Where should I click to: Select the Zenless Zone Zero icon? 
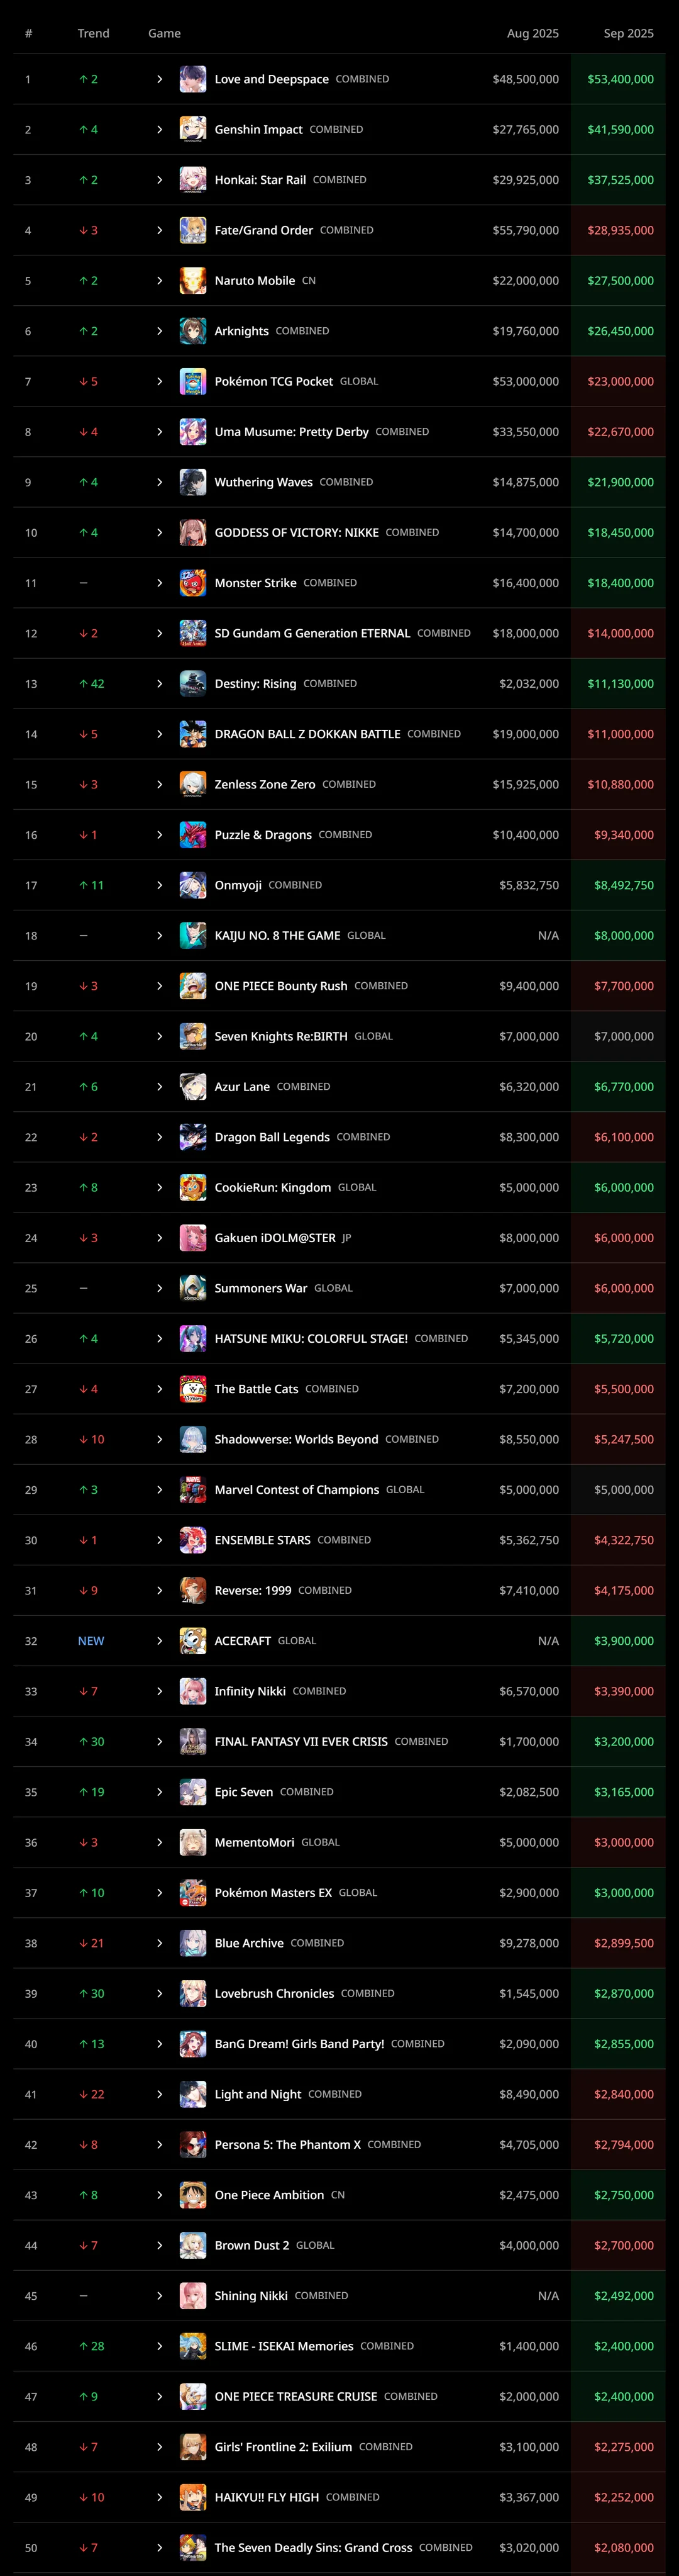pyautogui.click(x=193, y=784)
